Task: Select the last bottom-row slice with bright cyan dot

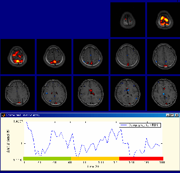Action: click(x=163, y=93)
